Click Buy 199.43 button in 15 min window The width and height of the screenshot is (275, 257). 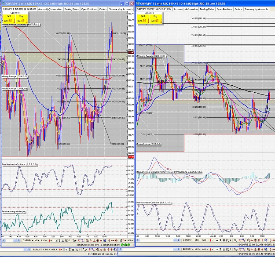(x=156, y=19)
